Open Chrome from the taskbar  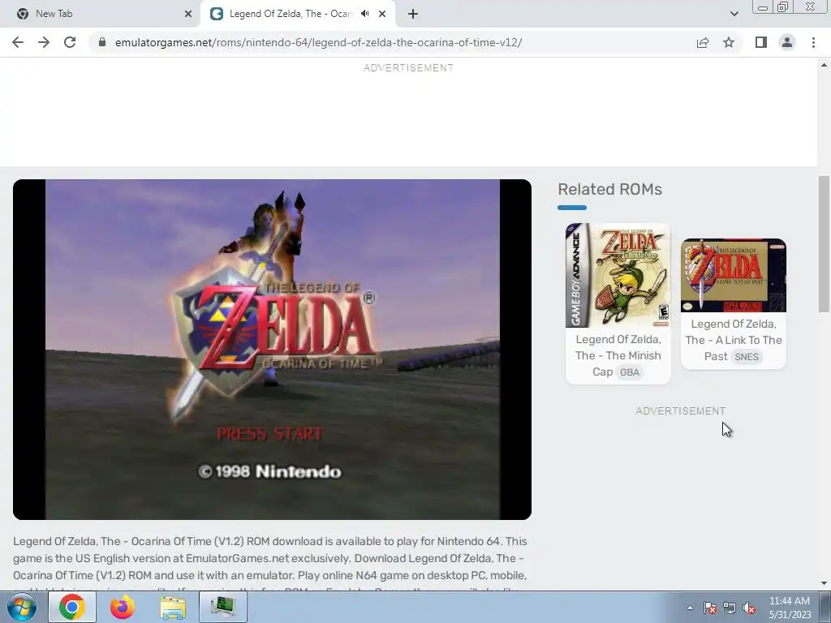tap(72, 607)
